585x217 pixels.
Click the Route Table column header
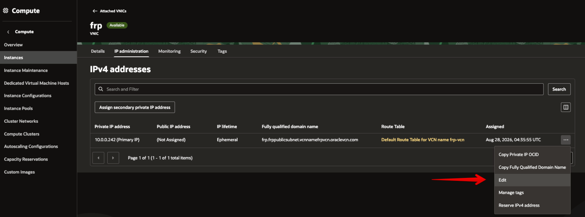(x=393, y=127)
